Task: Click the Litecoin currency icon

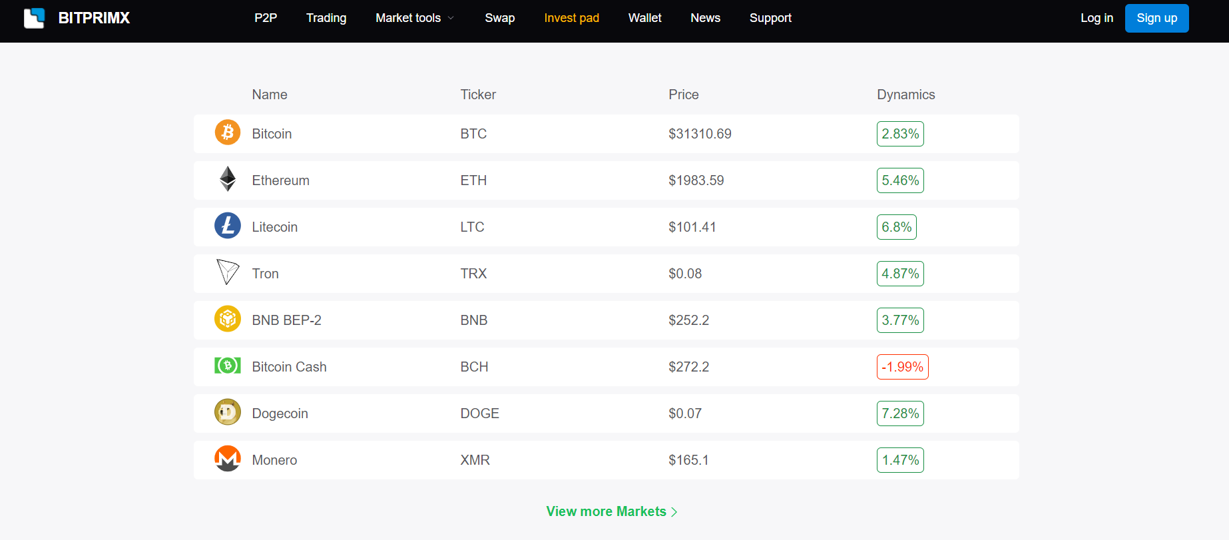Action: 227,226
